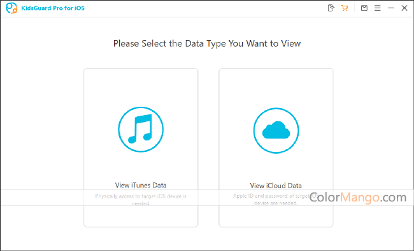Image resolution: width=414 pixels, height=251 pixels.
Task: Click the View iTunes Data label
Action: point(141,185)
